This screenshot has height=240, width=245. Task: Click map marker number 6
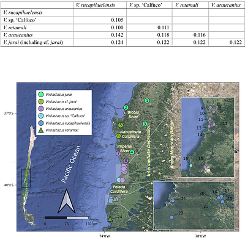coord(118,136)
